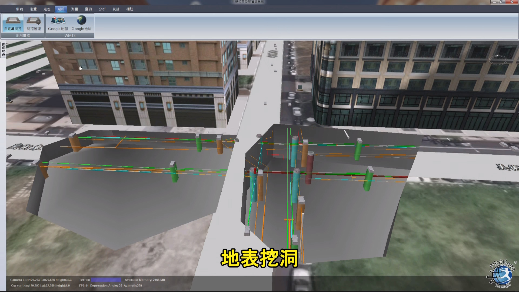The height and width of the screenshot is (292, 519).
Task: Open the 檔案 menu tab
Action: coord(19,9)
